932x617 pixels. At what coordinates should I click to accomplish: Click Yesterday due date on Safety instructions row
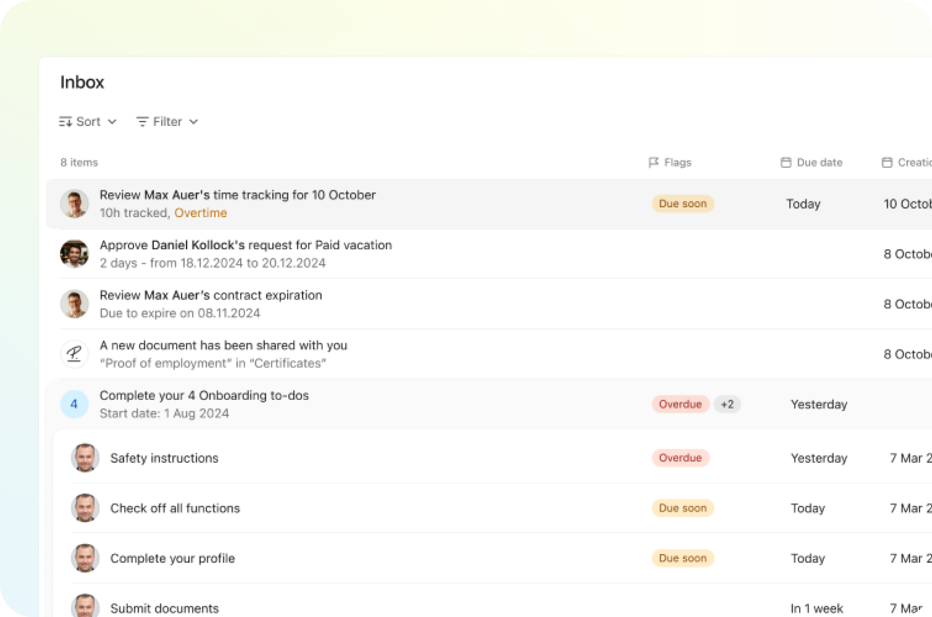tap(819, 458)
